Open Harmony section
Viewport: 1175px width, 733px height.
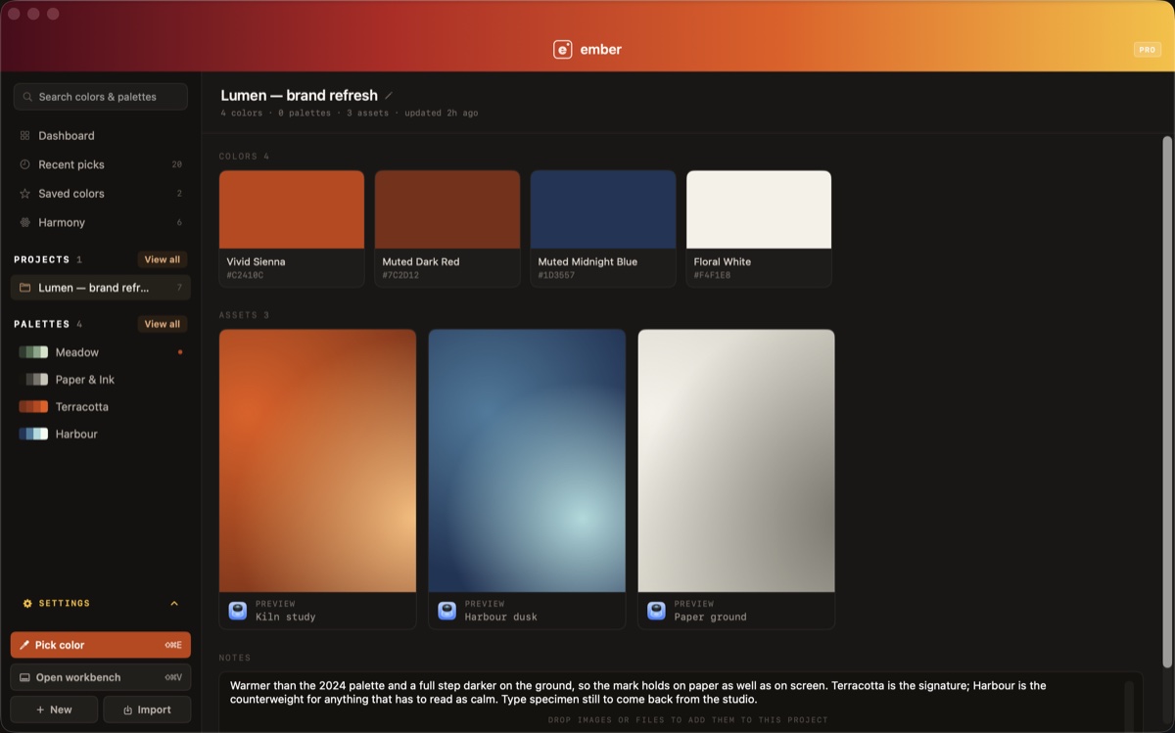pyautogui.click(x=100, y=222)
